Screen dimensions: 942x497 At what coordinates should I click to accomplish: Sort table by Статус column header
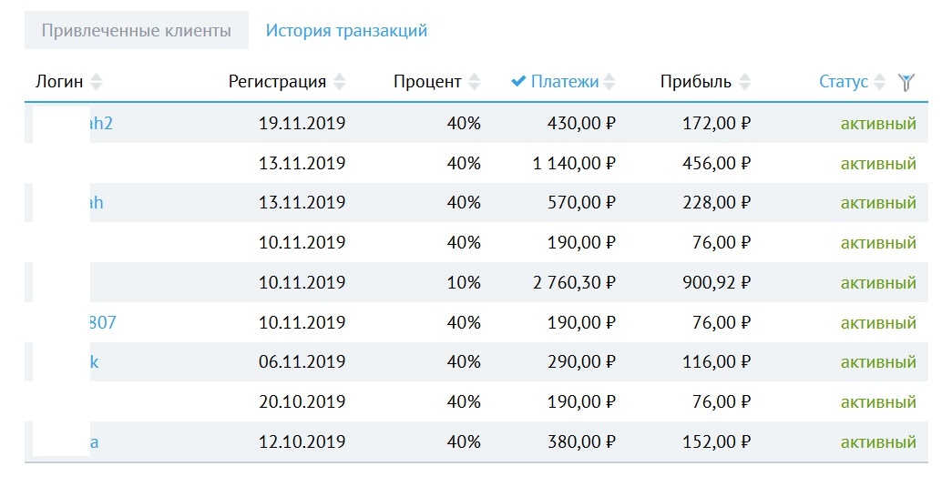click(844, 82)
